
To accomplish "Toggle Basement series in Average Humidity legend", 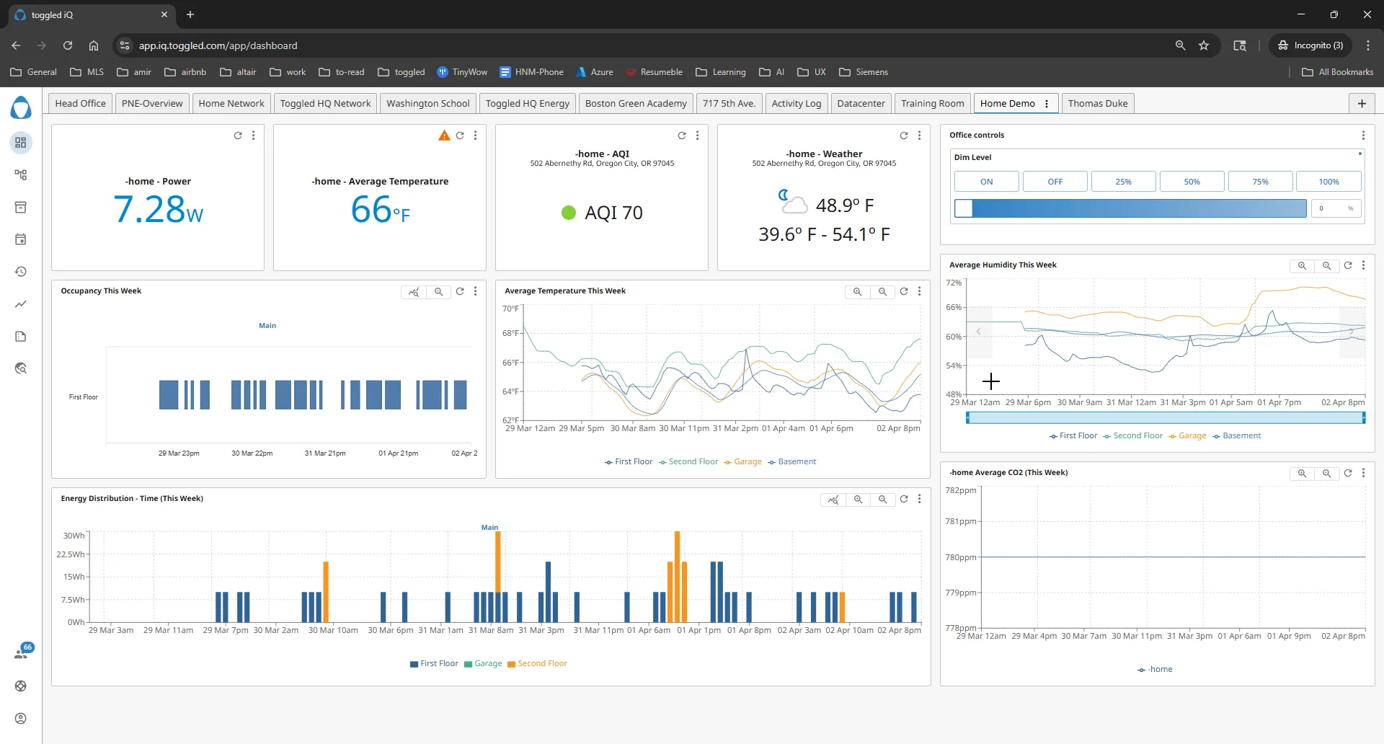I will click(1237, 436).
